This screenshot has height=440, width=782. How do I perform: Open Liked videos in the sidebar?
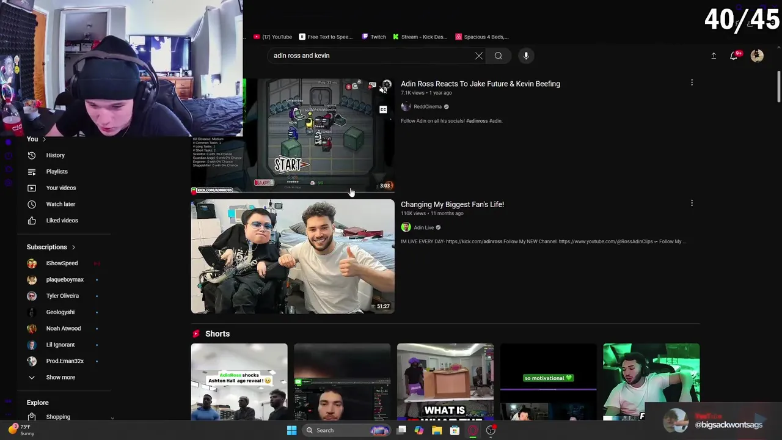point(62,221)
